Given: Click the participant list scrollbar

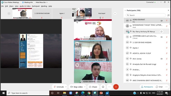Looking at the screenshot, I should tap(170, 22).
